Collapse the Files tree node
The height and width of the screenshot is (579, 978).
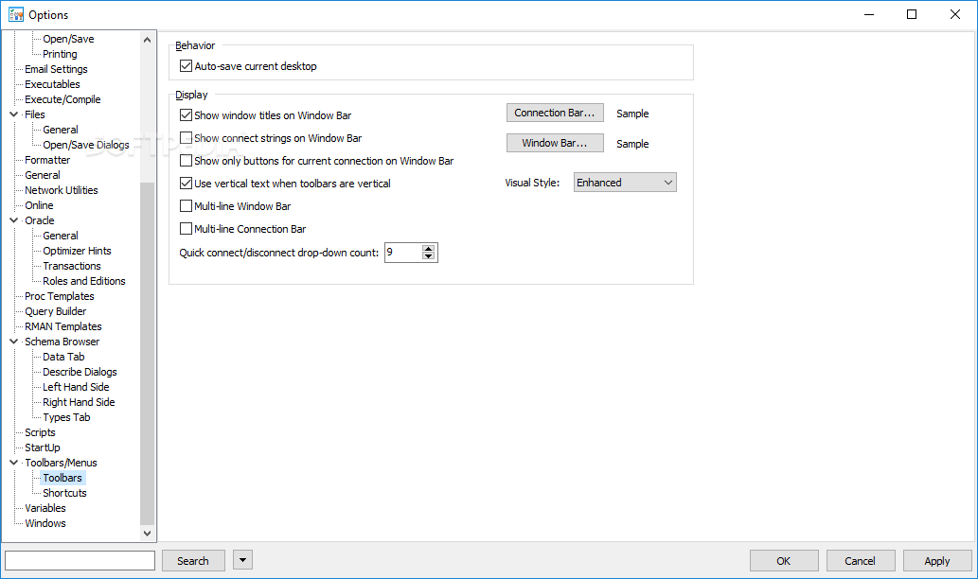13,114
